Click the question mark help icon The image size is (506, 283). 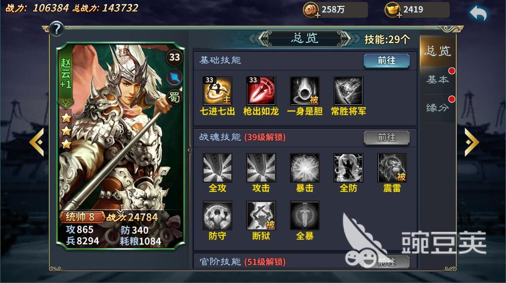(57, 29)
